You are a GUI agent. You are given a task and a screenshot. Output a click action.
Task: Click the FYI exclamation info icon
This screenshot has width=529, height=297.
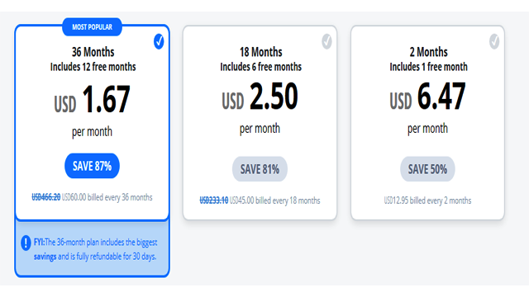point(26,243)
